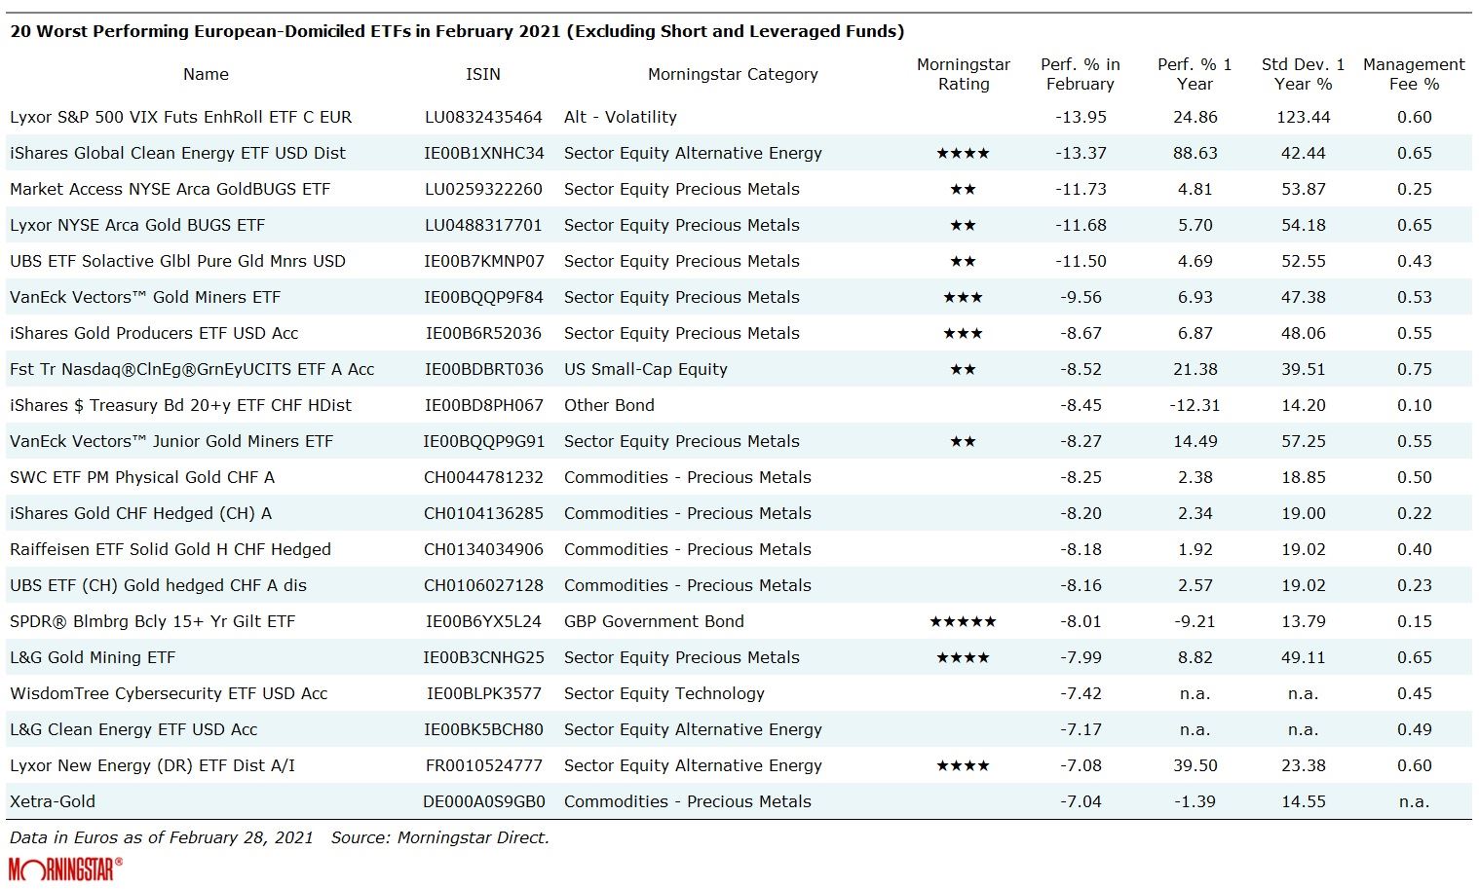Click the five-star rating for SPDR Gilt ETF
The height and width of the screenshot is (889, 1479).
[x=963, y=621]
